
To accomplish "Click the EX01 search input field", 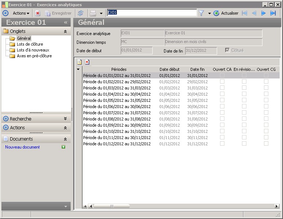I will coord(152,13).
